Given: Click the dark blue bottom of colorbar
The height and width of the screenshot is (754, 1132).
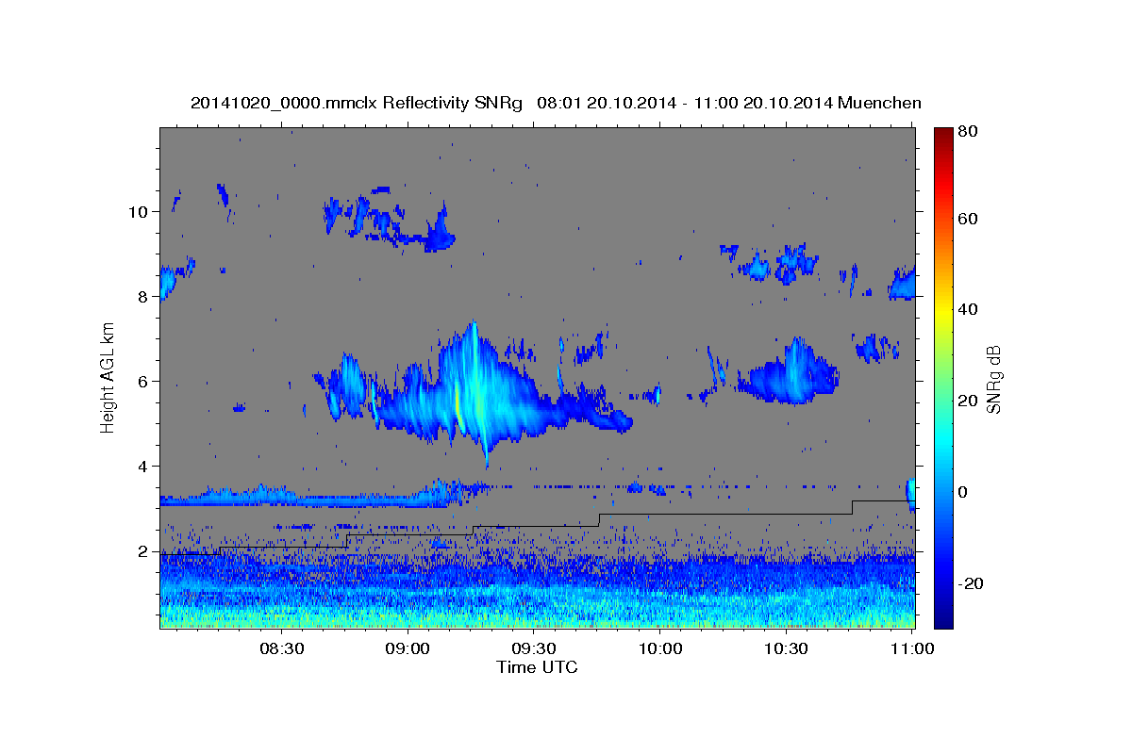Looking at the screenshot, I should (943, 619).
